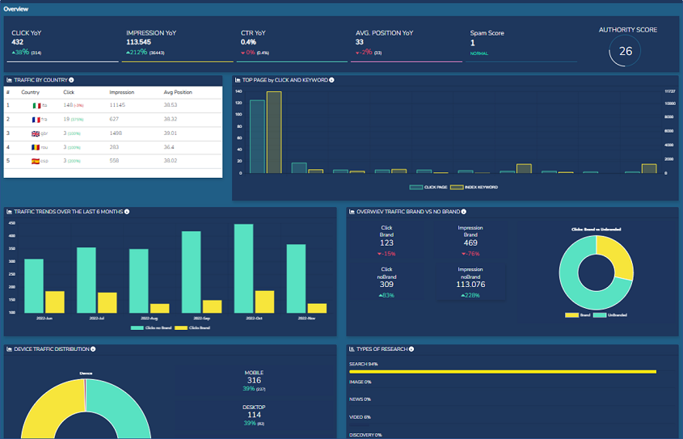The width and height of the screenshot is (683, 439).
Task: Sort table by Country column header
Action: pos(30,92)
